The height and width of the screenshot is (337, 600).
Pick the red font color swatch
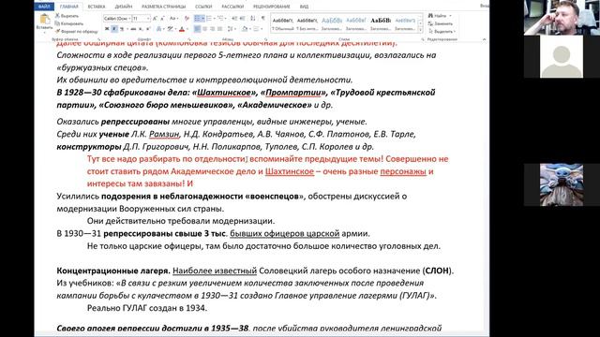182,29
